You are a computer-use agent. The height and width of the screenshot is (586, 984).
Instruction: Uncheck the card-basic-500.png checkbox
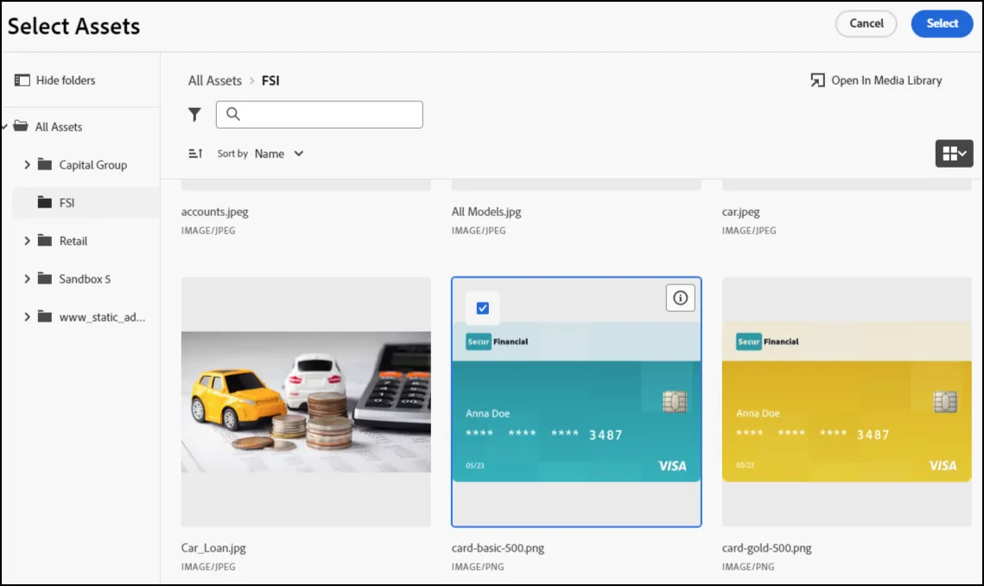pyautogui.click(x=483, y=308)
